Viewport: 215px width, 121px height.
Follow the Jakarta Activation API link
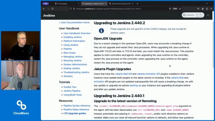click(x=148, y=74)
